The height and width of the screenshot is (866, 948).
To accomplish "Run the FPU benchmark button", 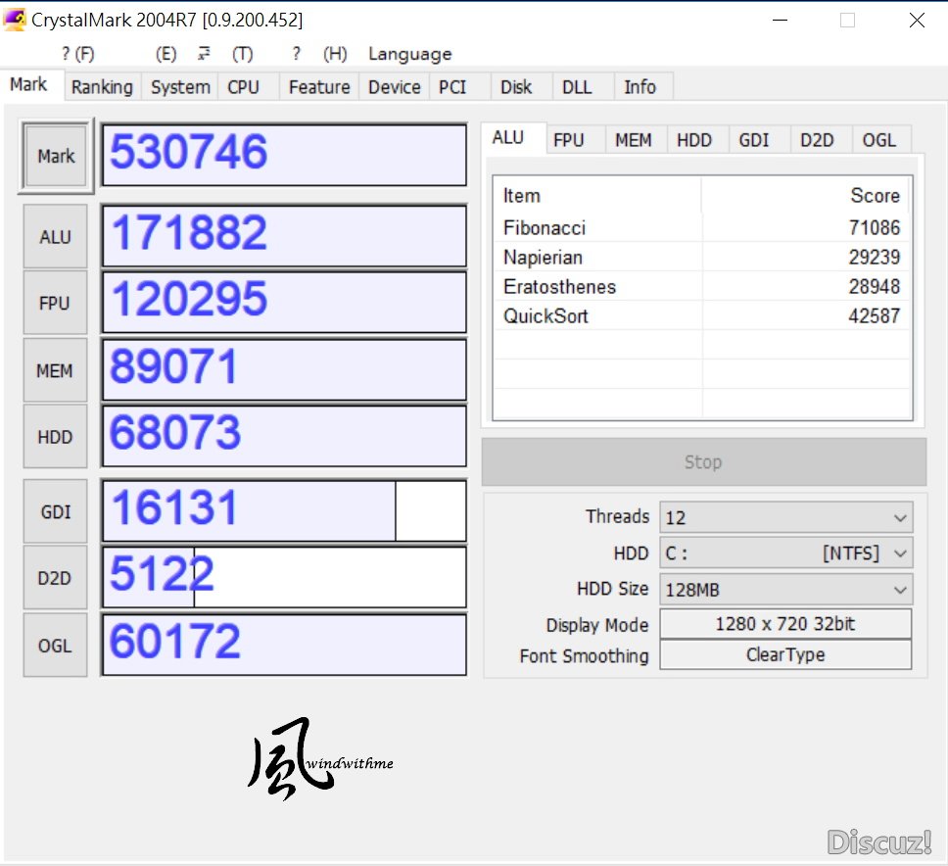I will click(x=55, y=303).
